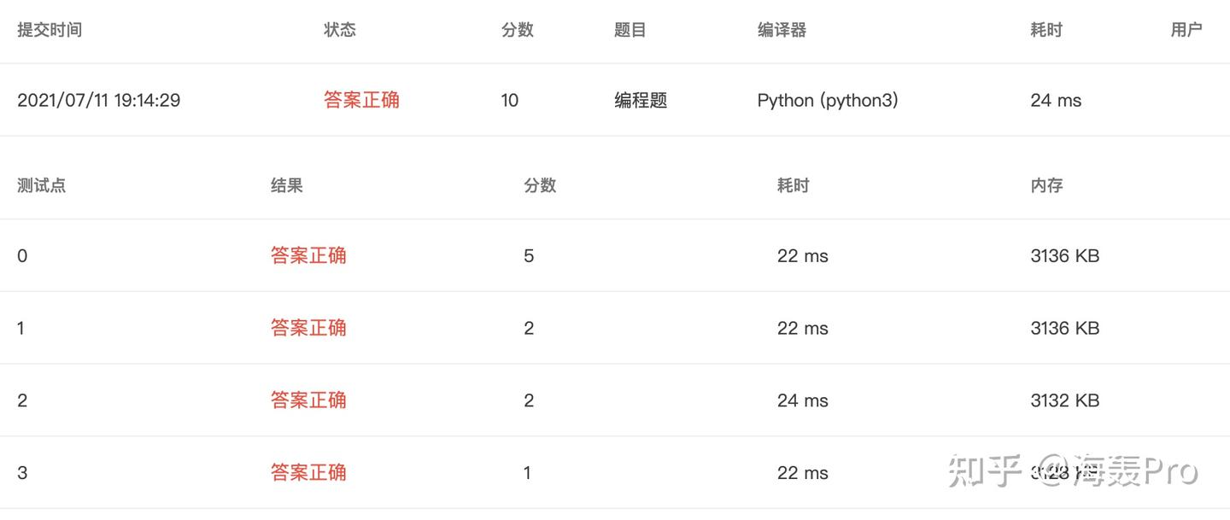Click 答案正确 result for test point 1

click(308, 328)
